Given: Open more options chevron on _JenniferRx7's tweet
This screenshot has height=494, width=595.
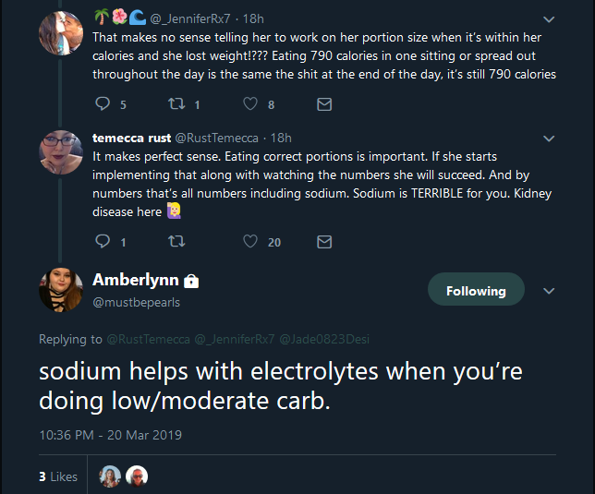Looking at the screenshot, I should coord(549,19).
